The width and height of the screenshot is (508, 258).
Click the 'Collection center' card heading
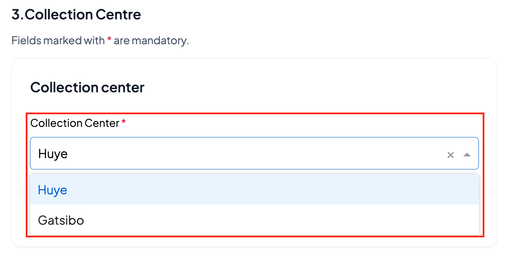pyautogui.click(x=87, y=88)
